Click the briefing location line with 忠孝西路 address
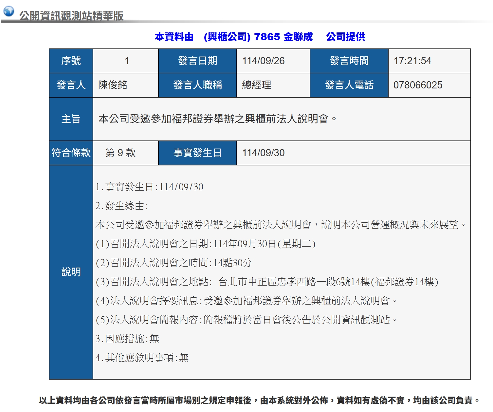Screen dimensions: 493x412 click(x=267, y=282)
